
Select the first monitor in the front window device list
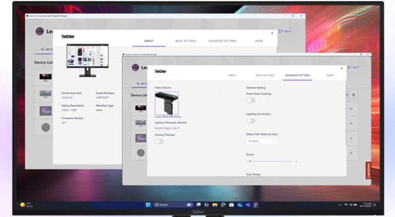coord(140,108)
